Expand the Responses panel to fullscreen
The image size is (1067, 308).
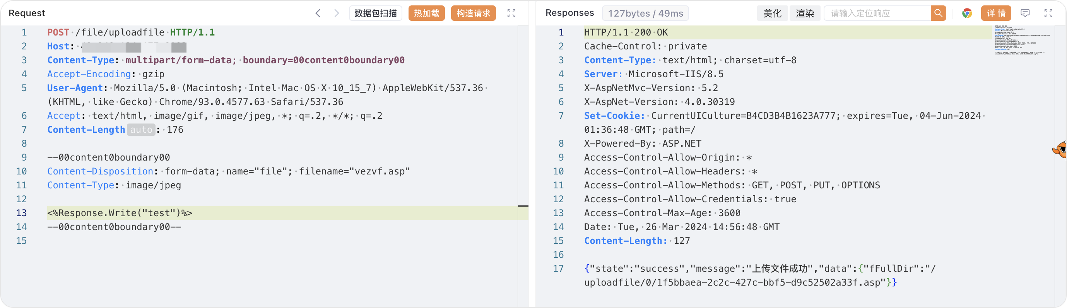click(1048, 13)
